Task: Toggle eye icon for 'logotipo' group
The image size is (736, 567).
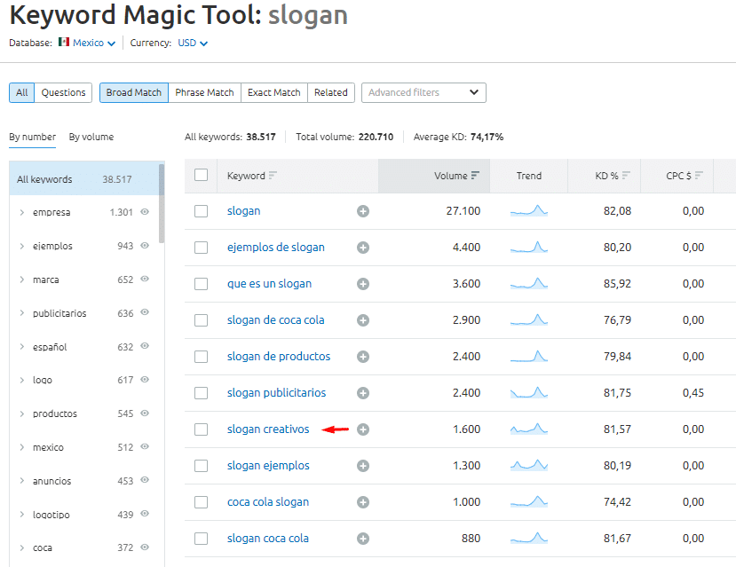Action: click(145, 514)
